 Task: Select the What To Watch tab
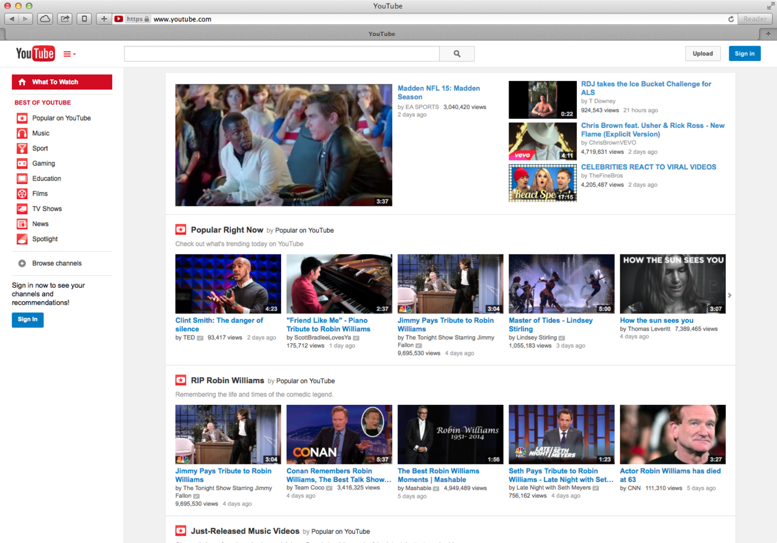pyautogui.click(x=62, y=82)
